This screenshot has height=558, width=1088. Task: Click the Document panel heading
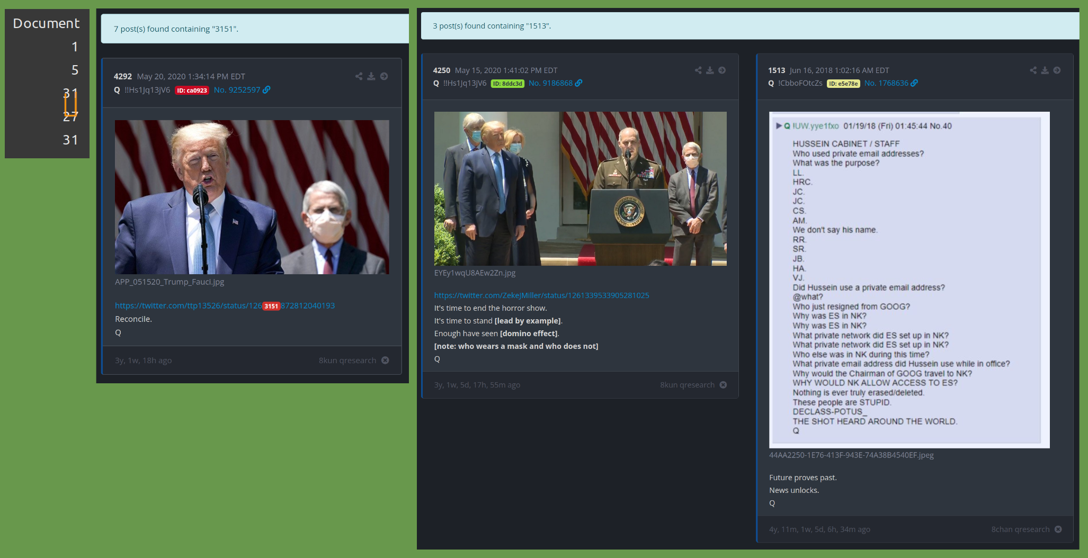pos(46,23)
